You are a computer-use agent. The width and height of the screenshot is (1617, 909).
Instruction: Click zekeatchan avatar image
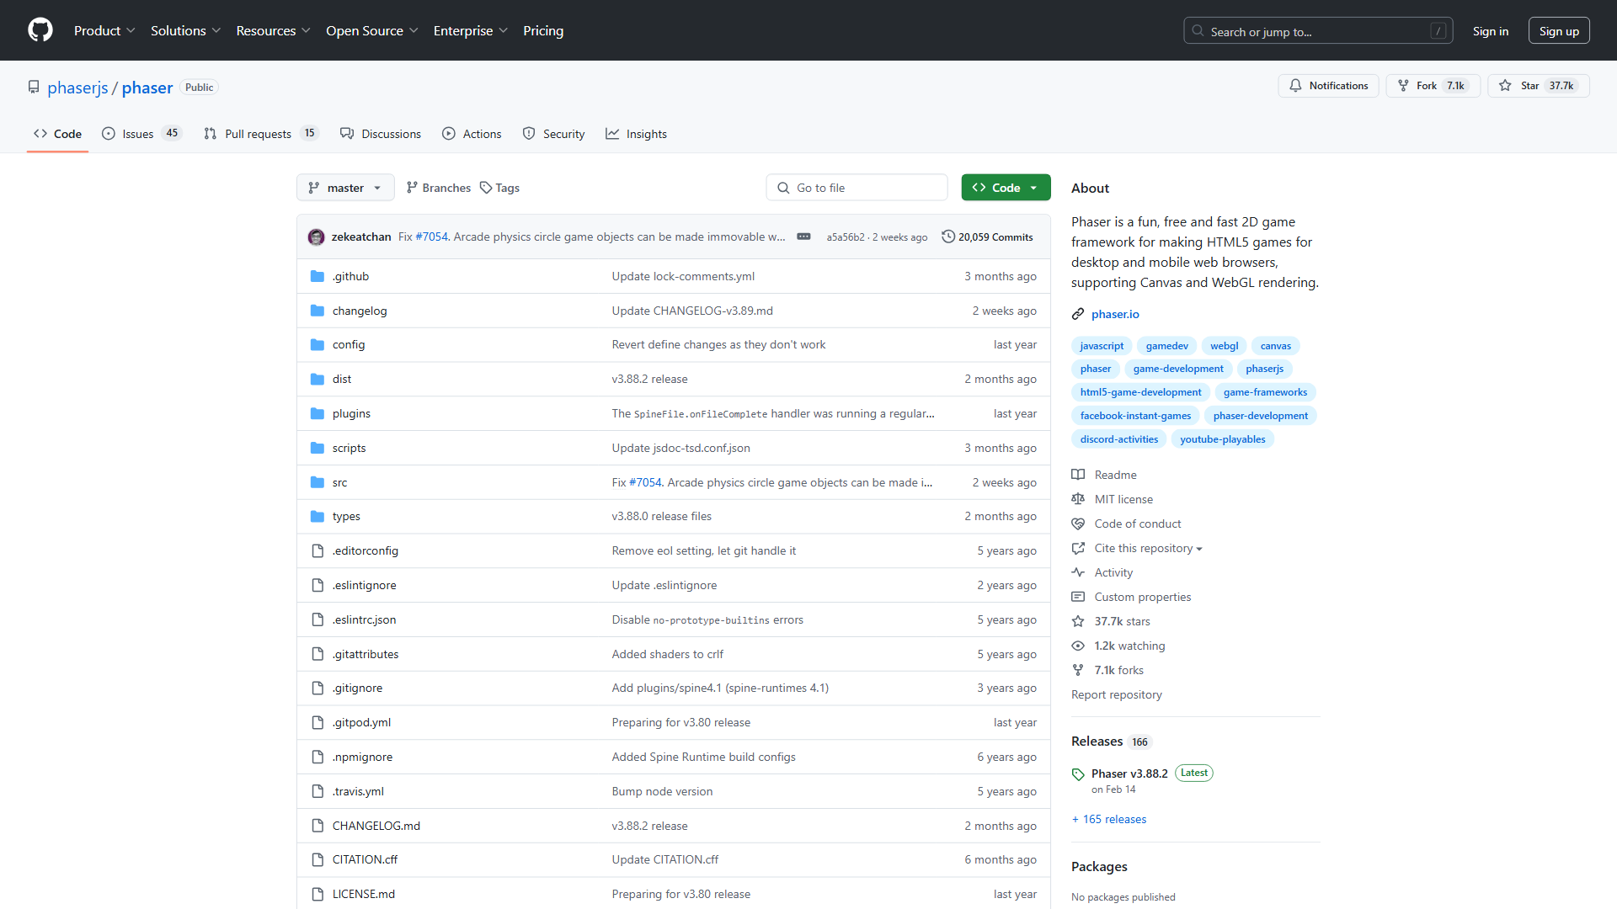coord(317,237)
